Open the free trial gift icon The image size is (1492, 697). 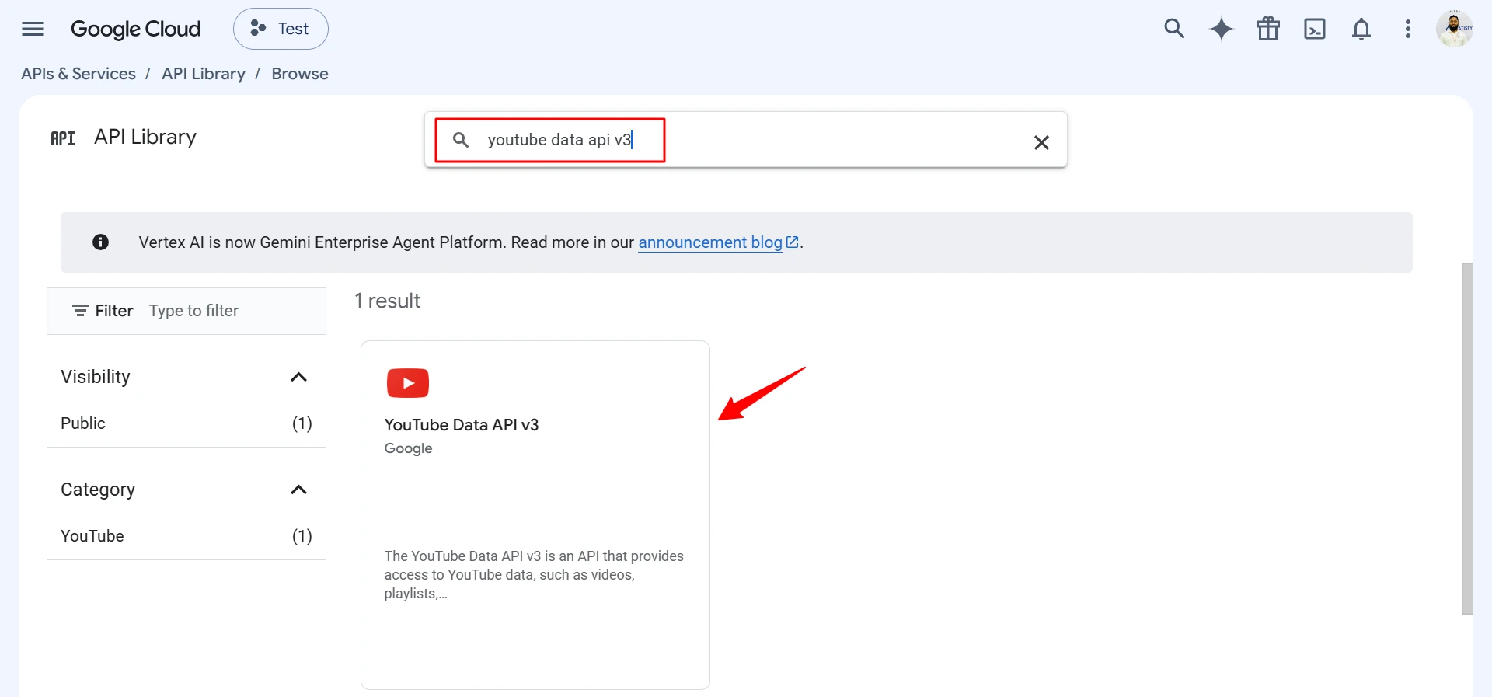1268,29
